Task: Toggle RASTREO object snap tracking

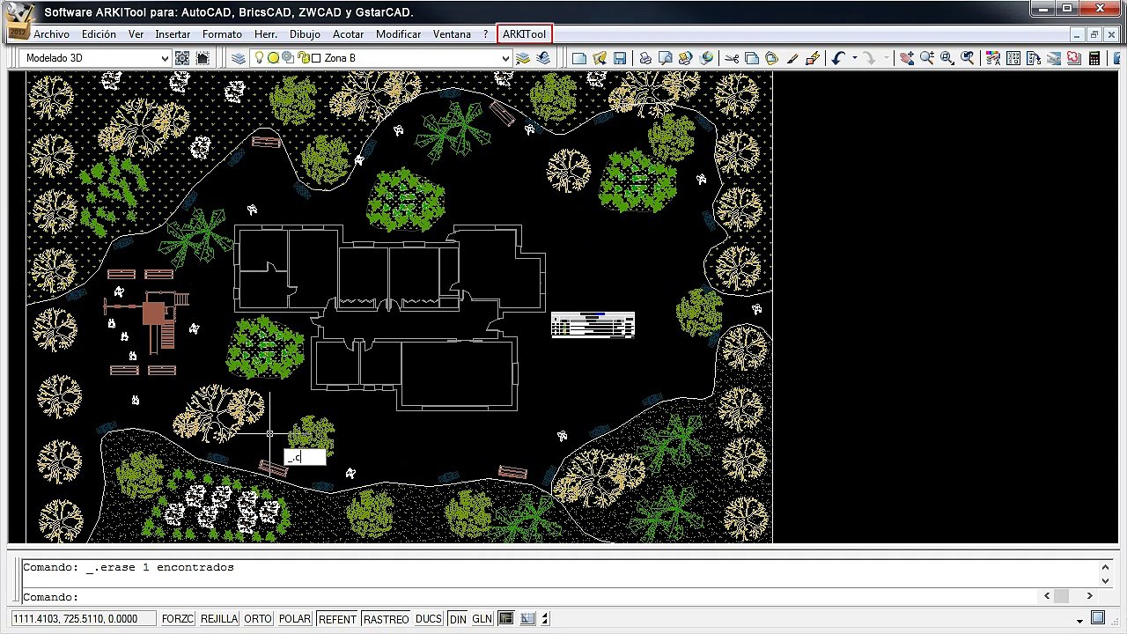Action: click(386, 619)
